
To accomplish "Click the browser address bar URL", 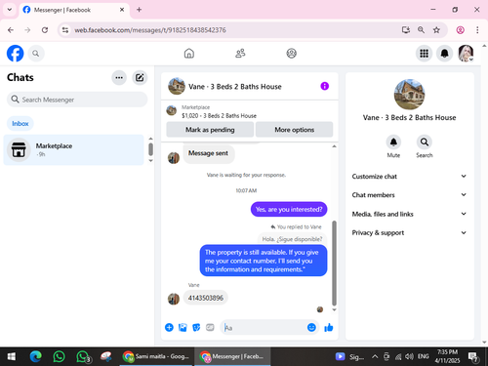I will 150,30.
